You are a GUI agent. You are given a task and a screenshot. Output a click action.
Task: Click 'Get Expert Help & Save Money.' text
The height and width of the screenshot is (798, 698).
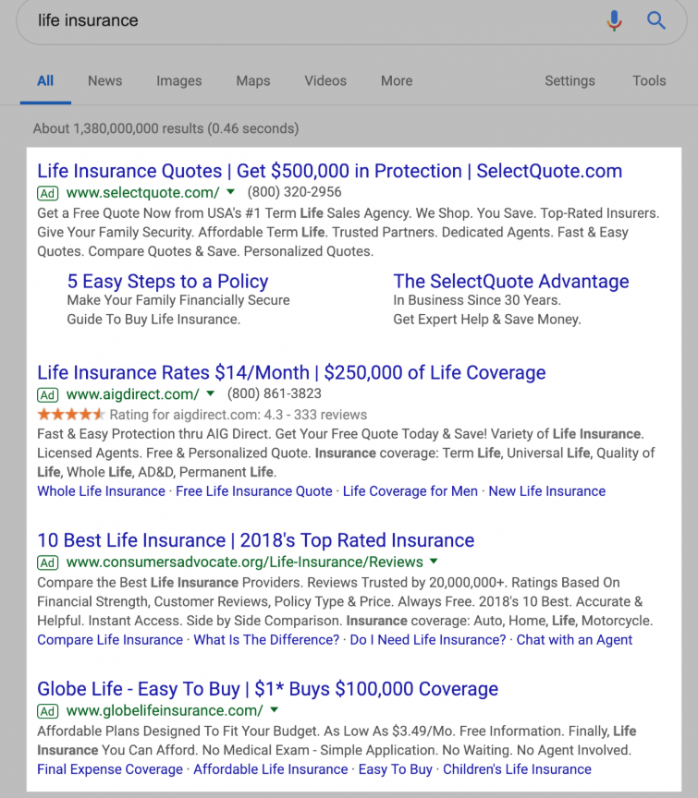[487, 320]
